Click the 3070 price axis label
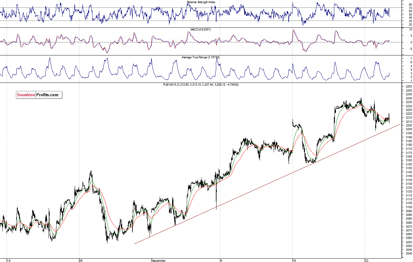Screen dimensions: 413x262 (x=409, y=230)
